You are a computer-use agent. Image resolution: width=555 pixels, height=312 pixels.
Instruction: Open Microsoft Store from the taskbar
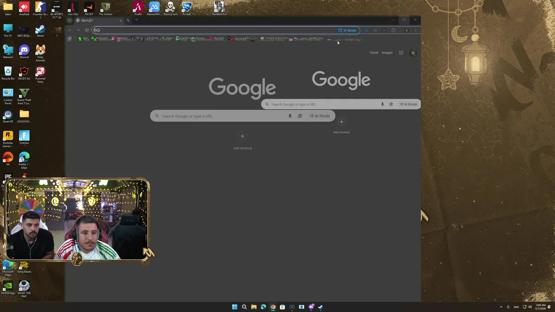(282, 307)
